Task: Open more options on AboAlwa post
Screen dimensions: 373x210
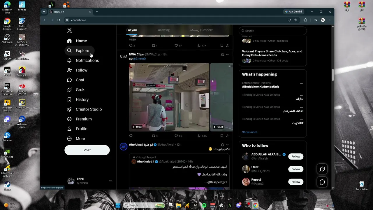Action: pyautogui.click(x=228, y=145)
